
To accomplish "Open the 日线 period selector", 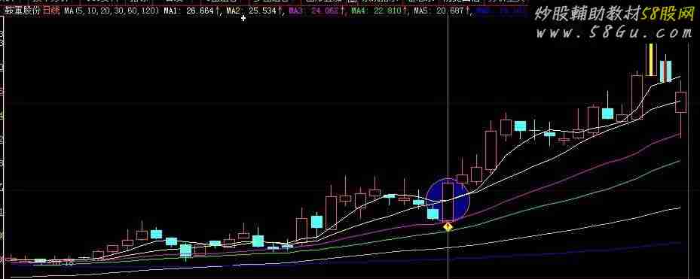I will [51, 11].
